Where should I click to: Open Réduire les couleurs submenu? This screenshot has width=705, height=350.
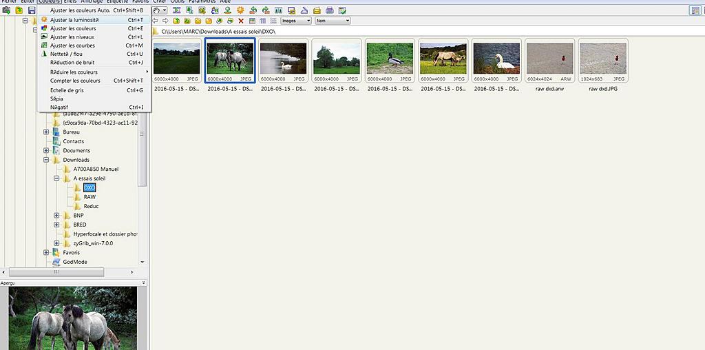[95, 72]
